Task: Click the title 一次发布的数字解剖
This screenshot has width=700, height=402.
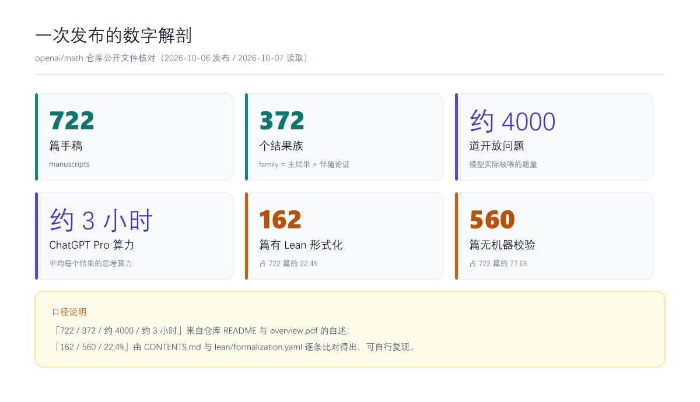Action: tap(113, 36)
